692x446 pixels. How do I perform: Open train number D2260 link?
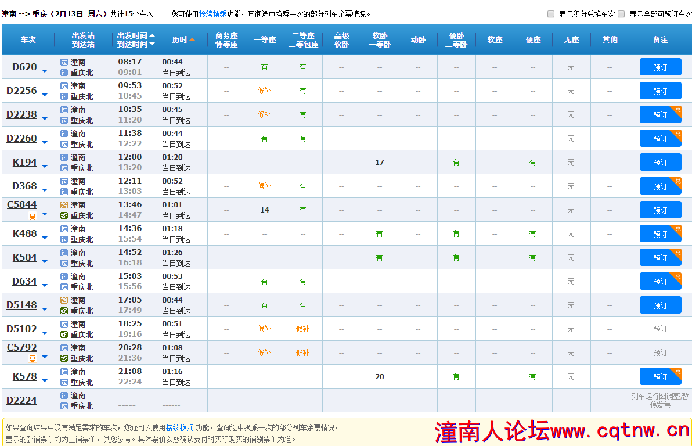click(21, 139)
